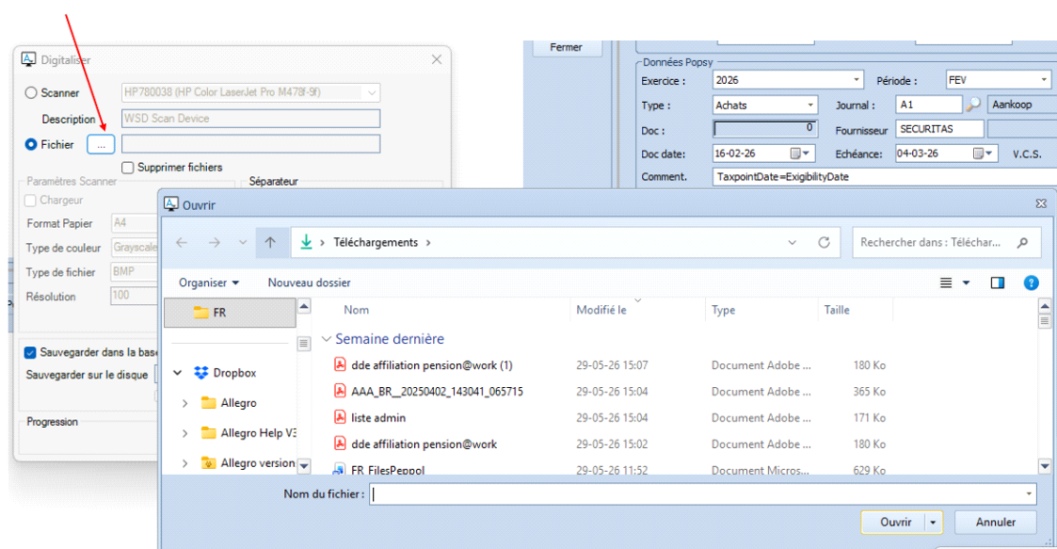Close the Digitaliser window
Viewport: 1057px width, 549px height.
point(437,59)
